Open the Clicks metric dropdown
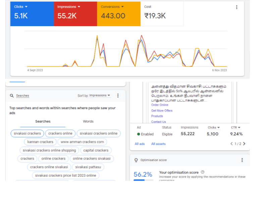This screenshot has height=201, width=255. [26, 7]
